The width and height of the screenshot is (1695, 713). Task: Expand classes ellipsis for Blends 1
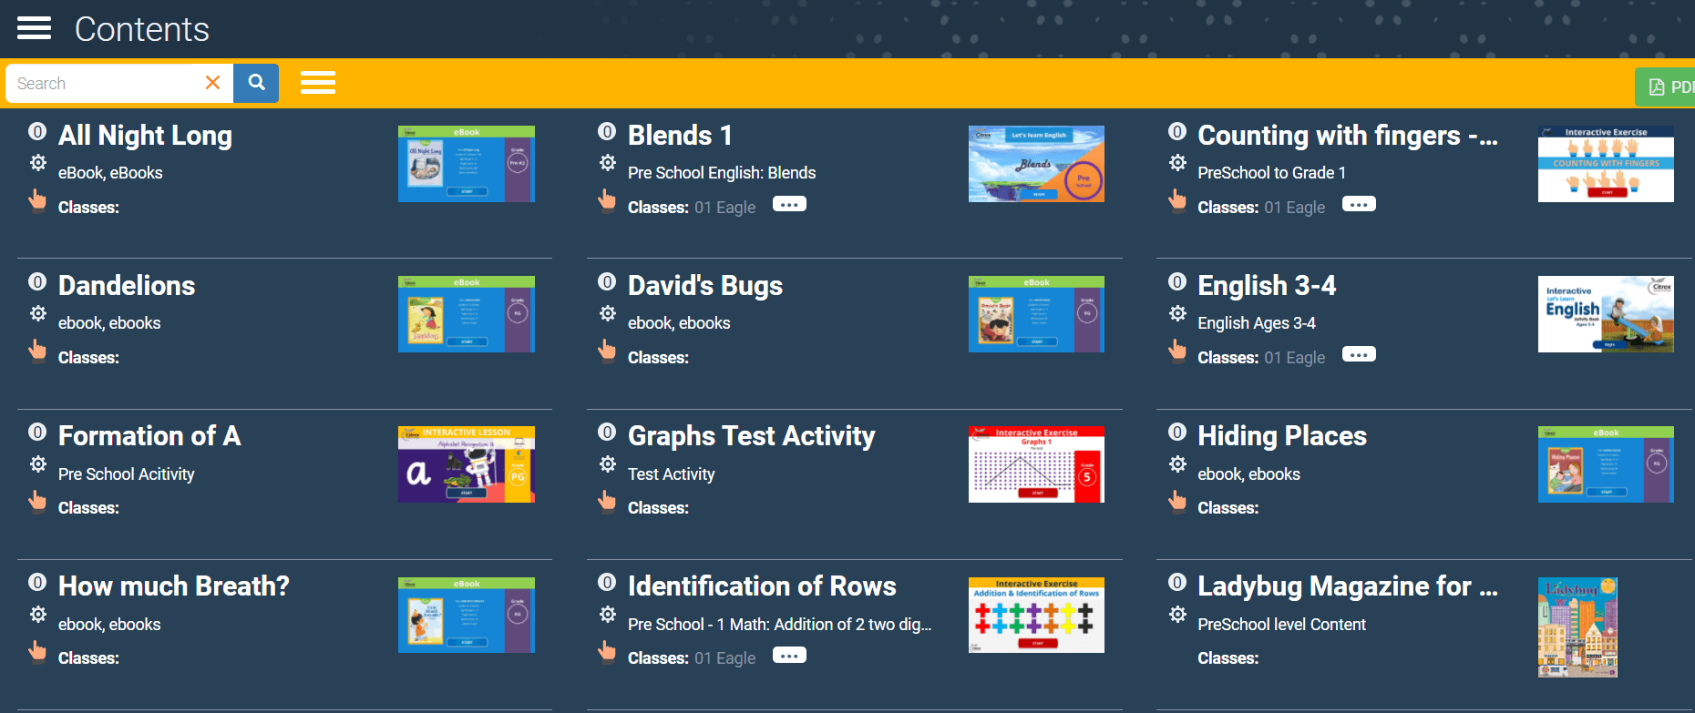[789, 205]
